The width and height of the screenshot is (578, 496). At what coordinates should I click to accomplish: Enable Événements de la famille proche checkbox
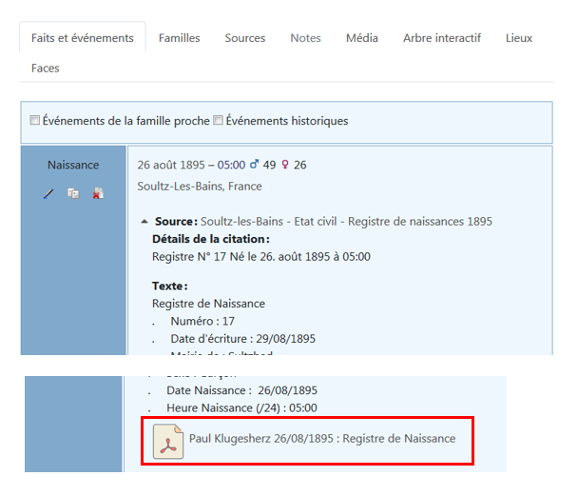(35, 121)
